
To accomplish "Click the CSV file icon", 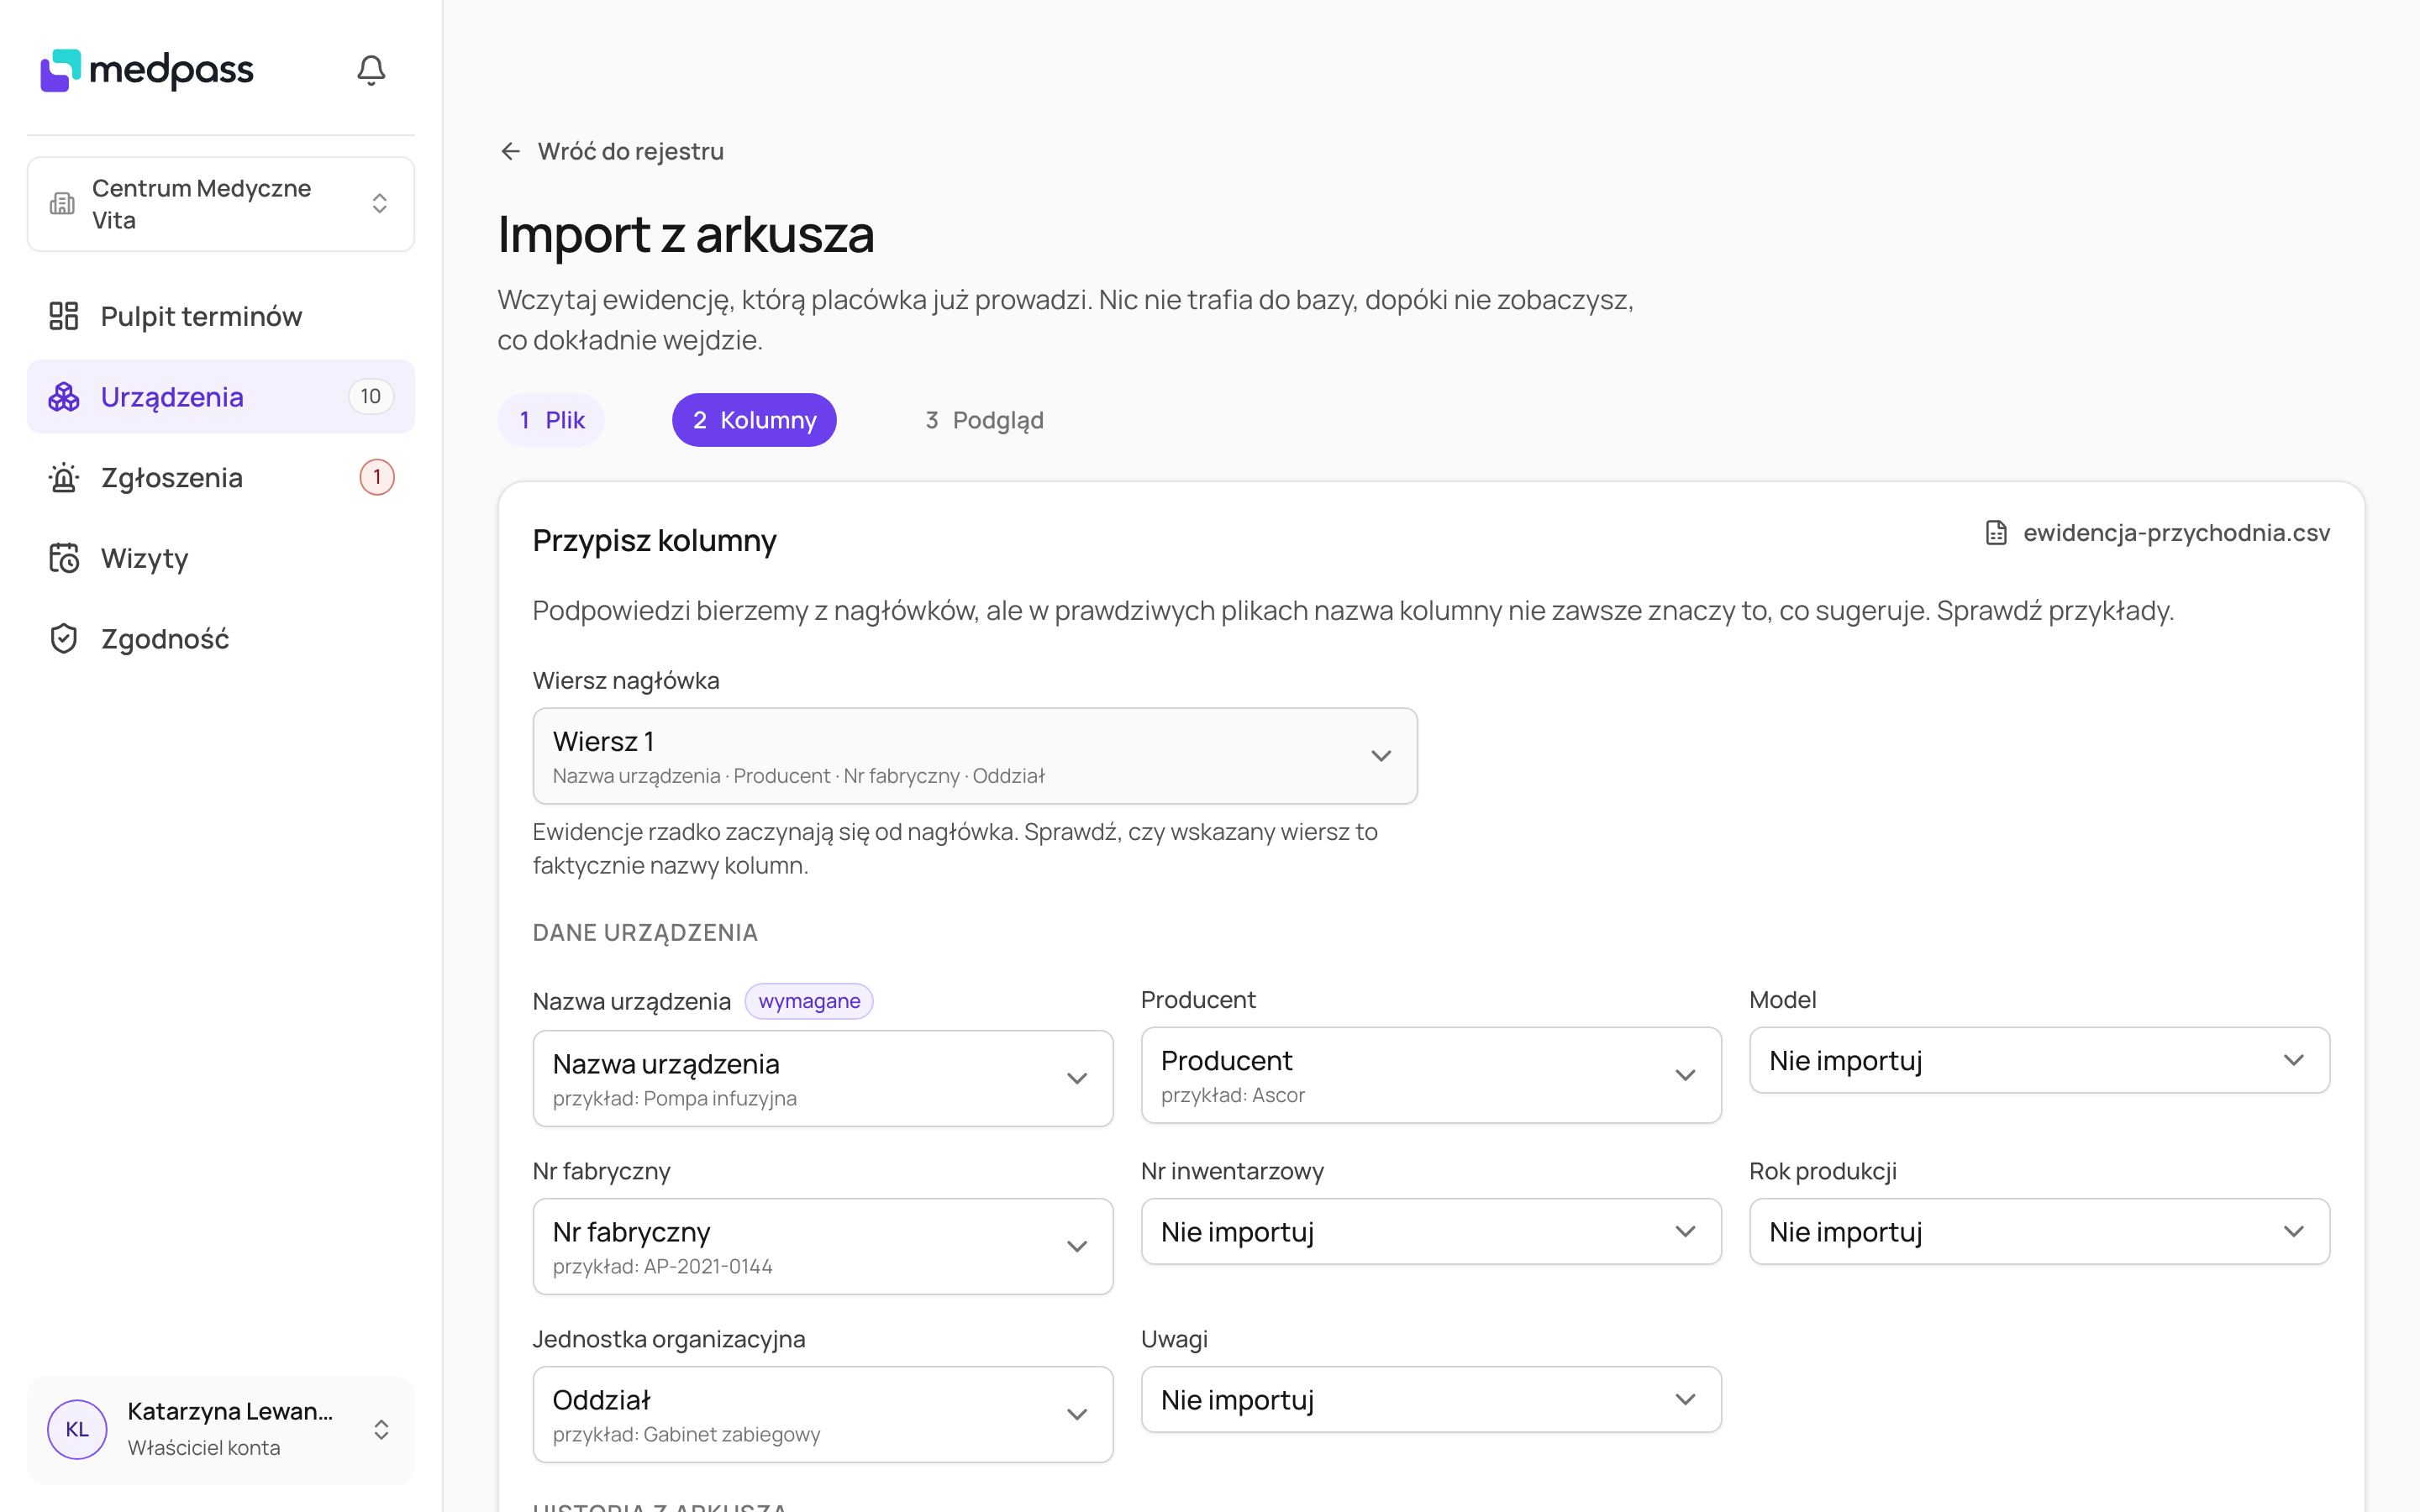I will pyautogui.click(x=1996, y=533).
